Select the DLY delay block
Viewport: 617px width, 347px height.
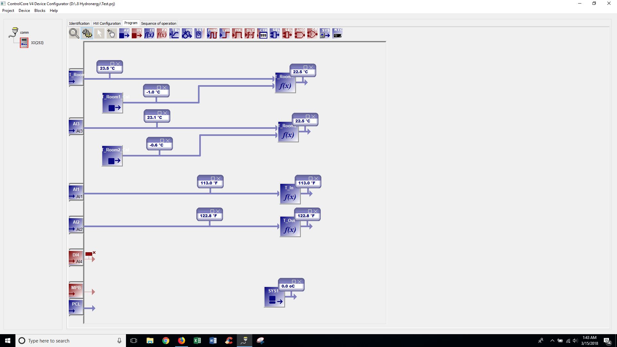coord(249,33)
